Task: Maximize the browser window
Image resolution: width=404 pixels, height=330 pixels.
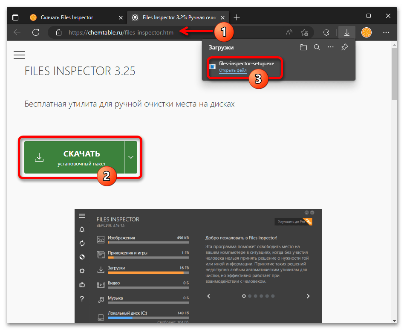Action: click(x=369, y=16)
